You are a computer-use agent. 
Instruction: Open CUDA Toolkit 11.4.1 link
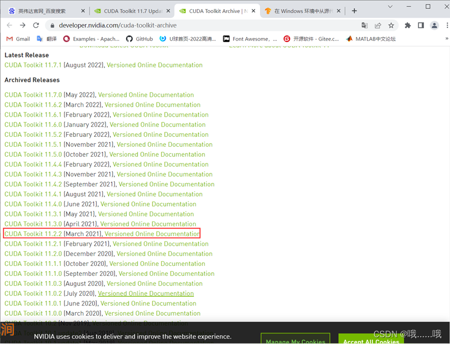[33, 194]
